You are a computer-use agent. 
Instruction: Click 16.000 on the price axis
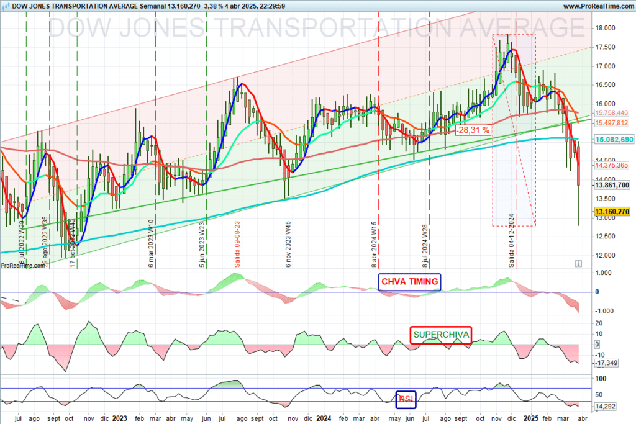pyautogui.click(x=605, y=104)
